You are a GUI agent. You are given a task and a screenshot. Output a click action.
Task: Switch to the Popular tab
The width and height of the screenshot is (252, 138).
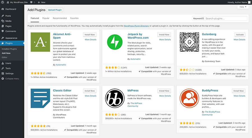[x=46, y=18]
